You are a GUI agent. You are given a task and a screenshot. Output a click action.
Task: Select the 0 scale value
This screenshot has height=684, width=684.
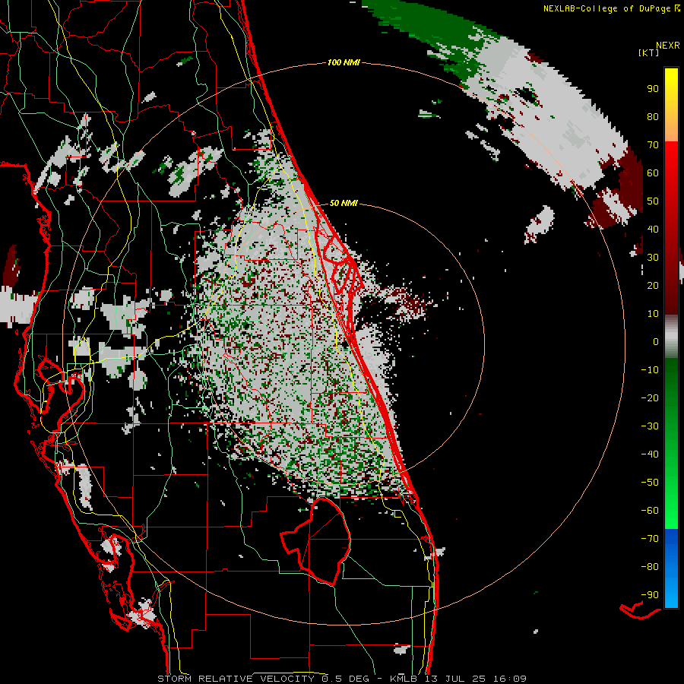(656, 341)
